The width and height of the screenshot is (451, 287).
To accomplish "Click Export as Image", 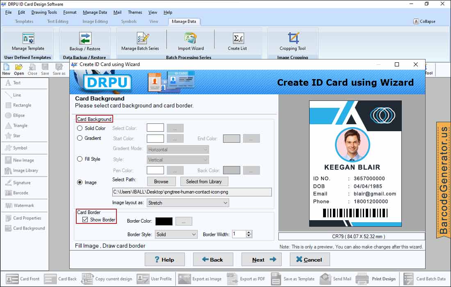I will 200,279.
